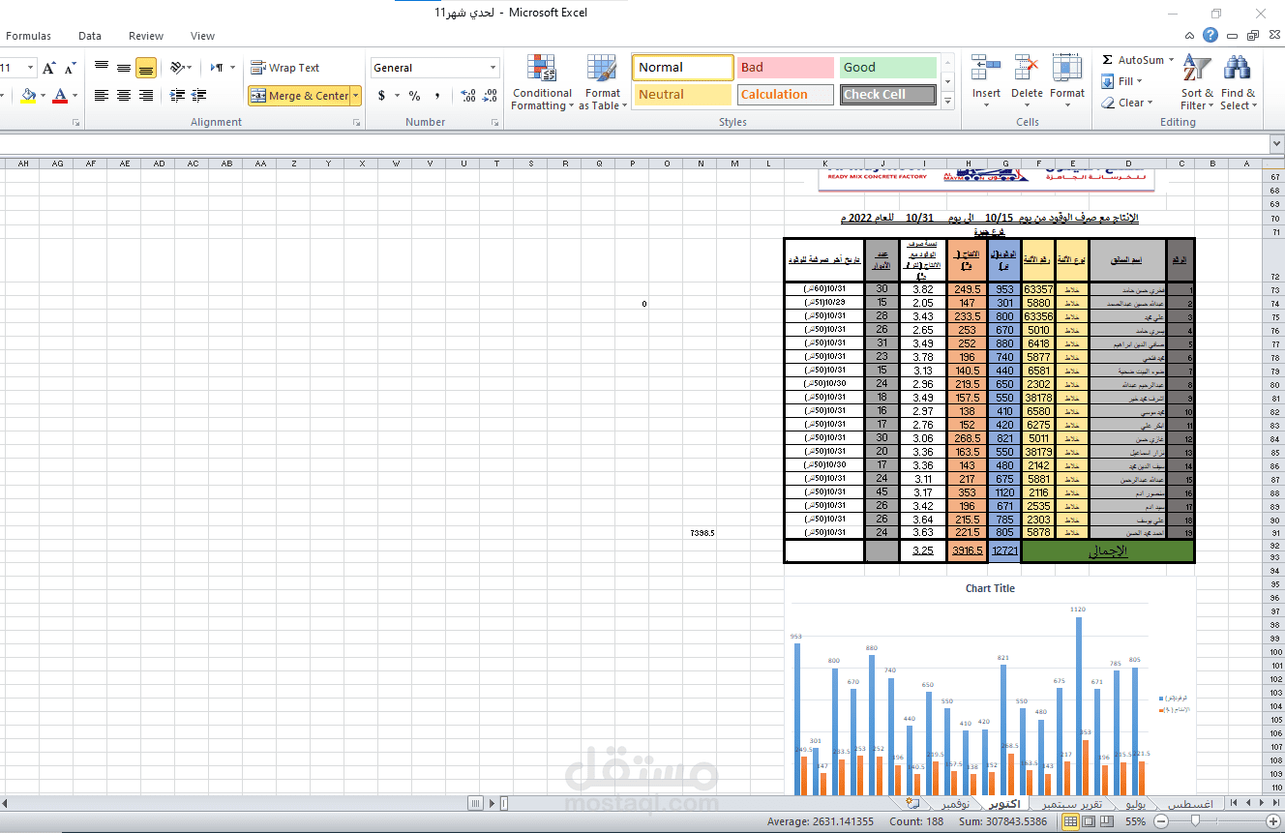1285x833 pixels.
Task: Open Format as Table gallery
Action: click(602, 83)
